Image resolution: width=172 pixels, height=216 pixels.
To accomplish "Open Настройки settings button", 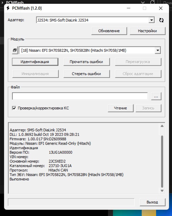I will 147,31.
